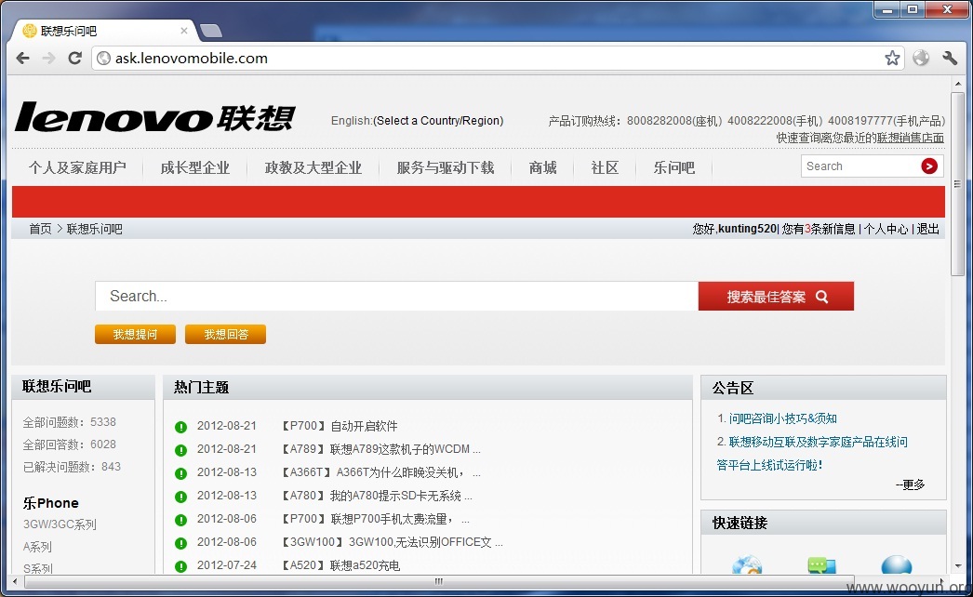This screenshot has width=973, height=597.
Task: Click --更多 in the 公告区 panel
Action: pos(911,484)
